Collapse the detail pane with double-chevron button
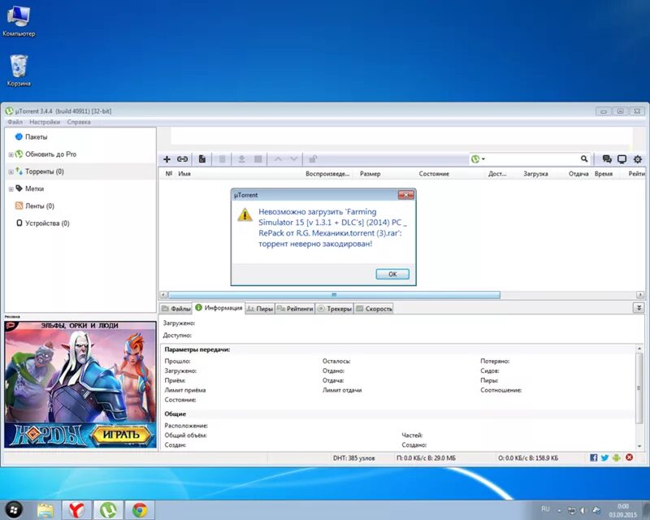This screenshot has height=520, width=650. coord(639,308)
